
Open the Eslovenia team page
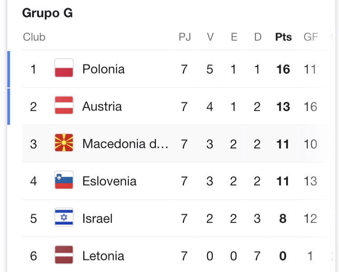[109, 181]
